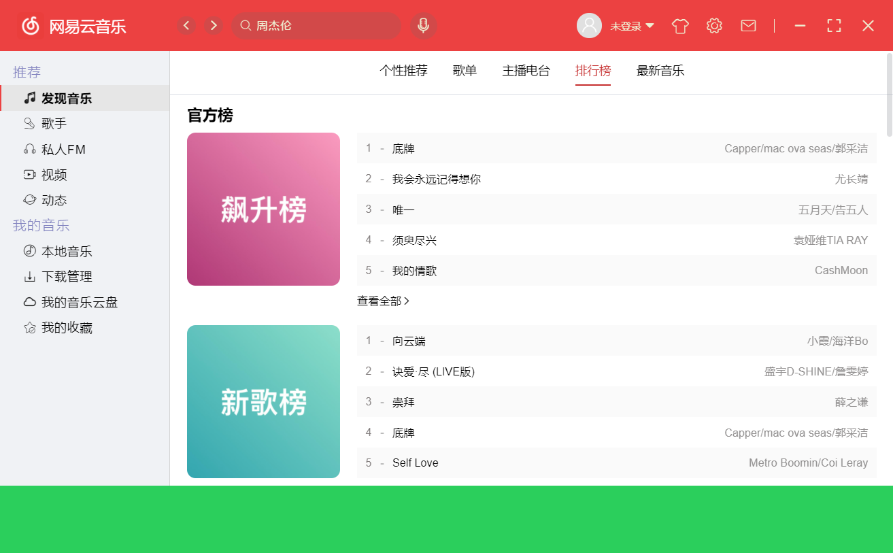Select the 排行榜 tab

(593, 71)
